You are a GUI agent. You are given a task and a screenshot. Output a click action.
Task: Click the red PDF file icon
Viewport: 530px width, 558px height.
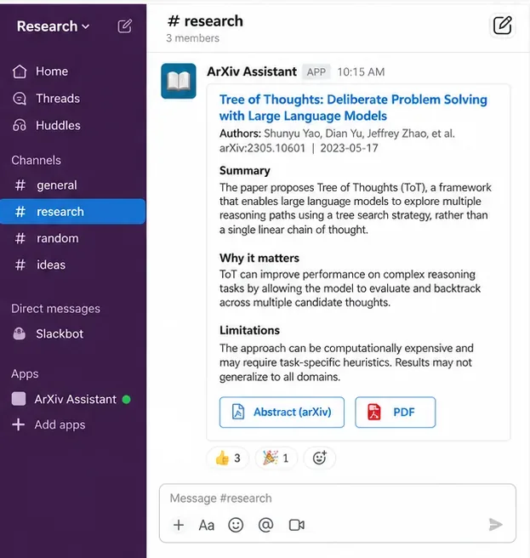pos(374,412)
